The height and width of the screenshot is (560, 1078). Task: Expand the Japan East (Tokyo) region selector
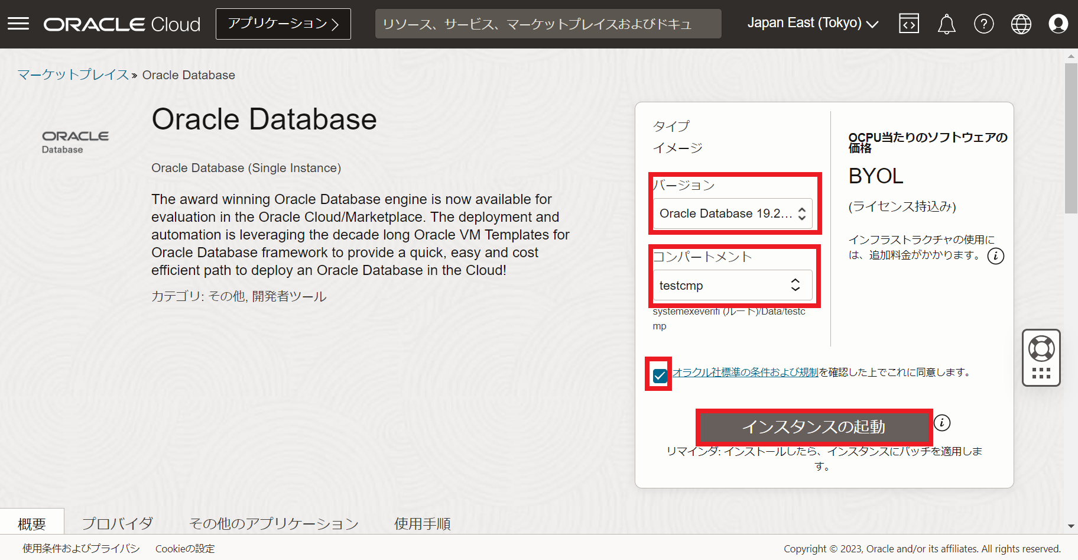pyautogui.click(x=812, y=23)
